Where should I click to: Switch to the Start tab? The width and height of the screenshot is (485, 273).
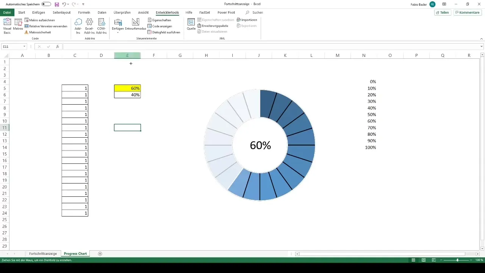22,13
